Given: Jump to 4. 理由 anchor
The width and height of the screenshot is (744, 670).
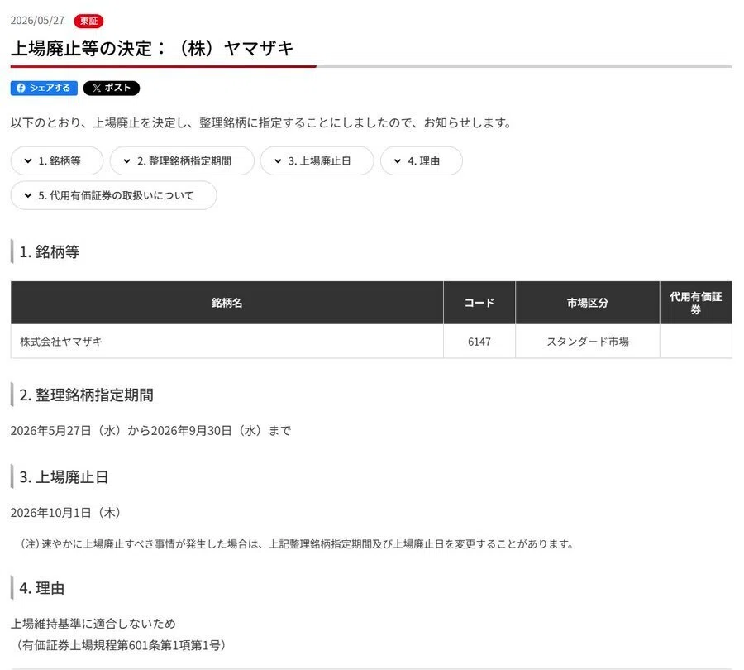Looking at the screenshot, I should (x=422, y=161).
